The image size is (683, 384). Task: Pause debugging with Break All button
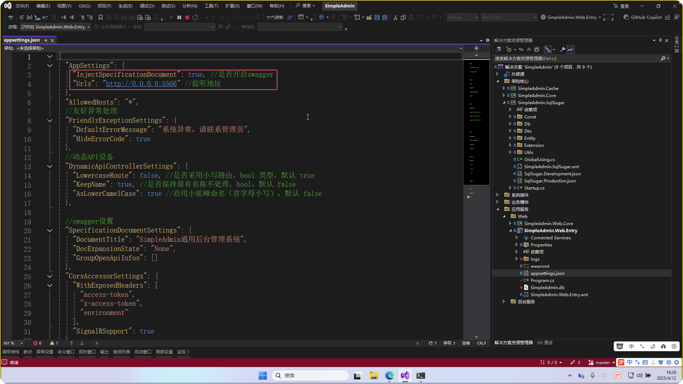[179, 17]
